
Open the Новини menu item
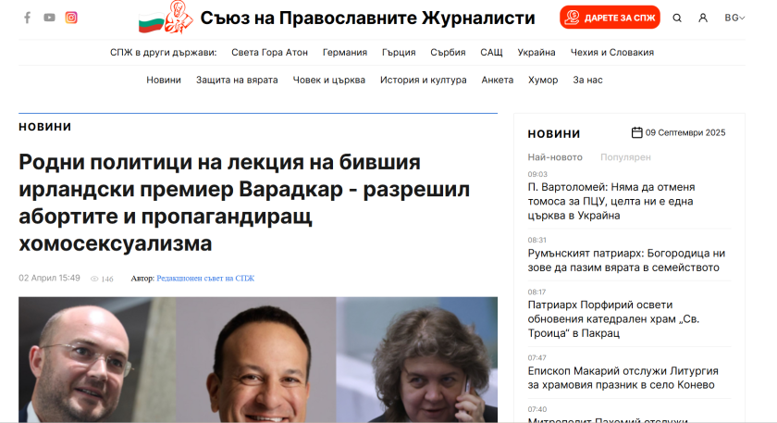point(164,80)
